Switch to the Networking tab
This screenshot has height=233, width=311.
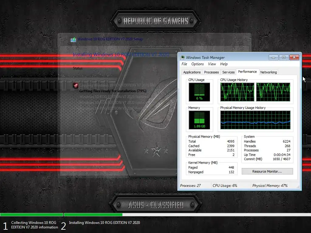click(x=268, y=72)
